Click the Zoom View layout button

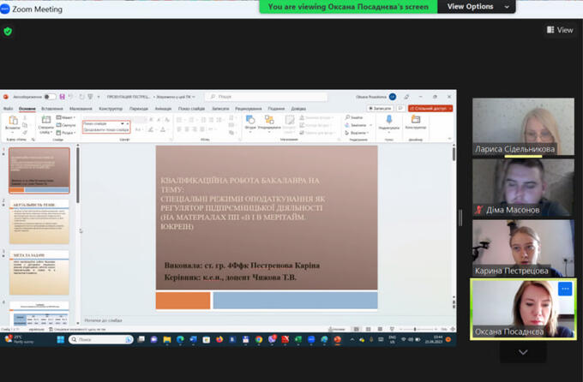[560, 30]
